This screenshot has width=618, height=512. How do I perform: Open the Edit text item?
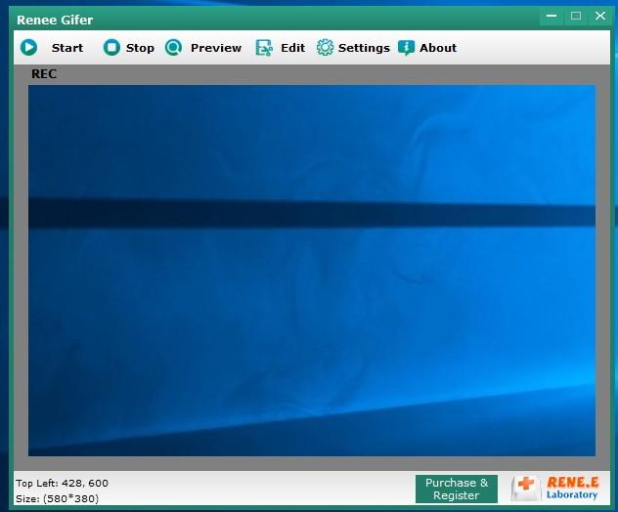tap(292, 48)
